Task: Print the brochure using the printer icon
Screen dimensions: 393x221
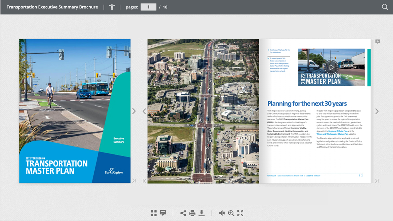Action: click(x=192, y=213)
